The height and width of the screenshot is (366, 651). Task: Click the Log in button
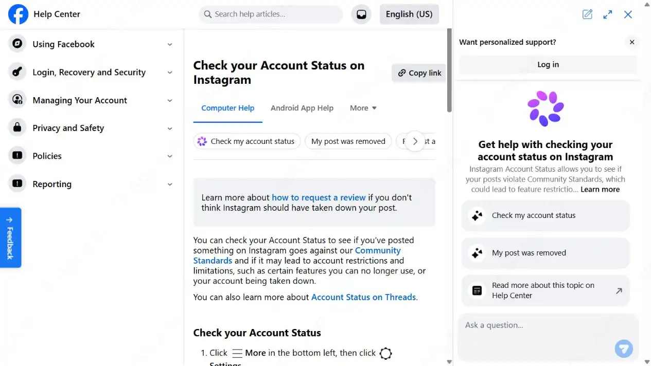(548, 65)
